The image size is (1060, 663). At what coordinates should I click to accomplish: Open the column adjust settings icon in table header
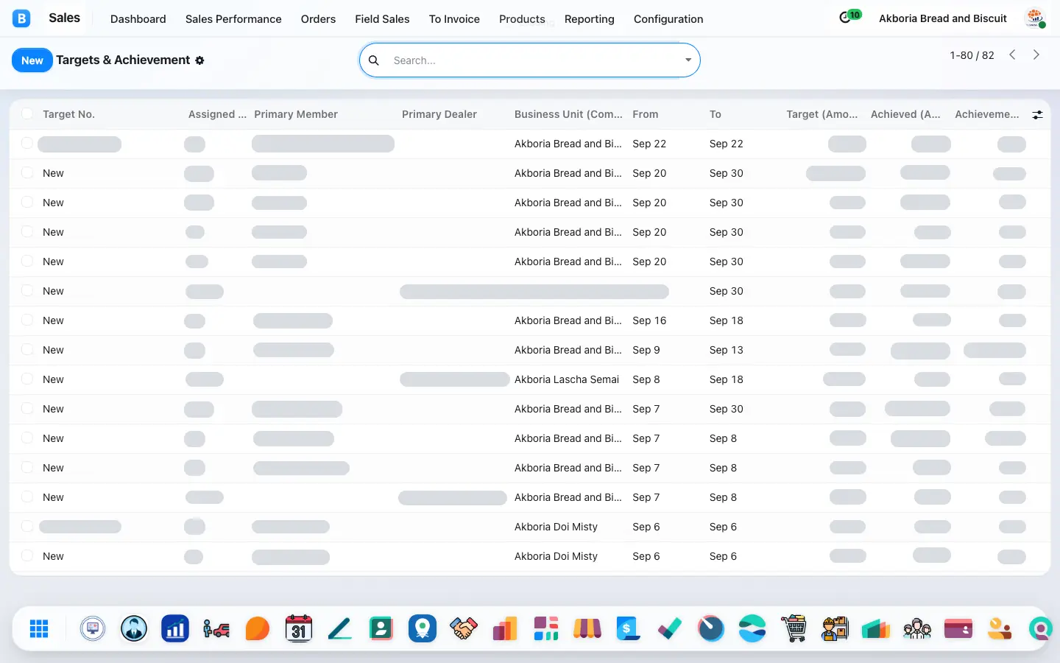tap(1037, 114)
